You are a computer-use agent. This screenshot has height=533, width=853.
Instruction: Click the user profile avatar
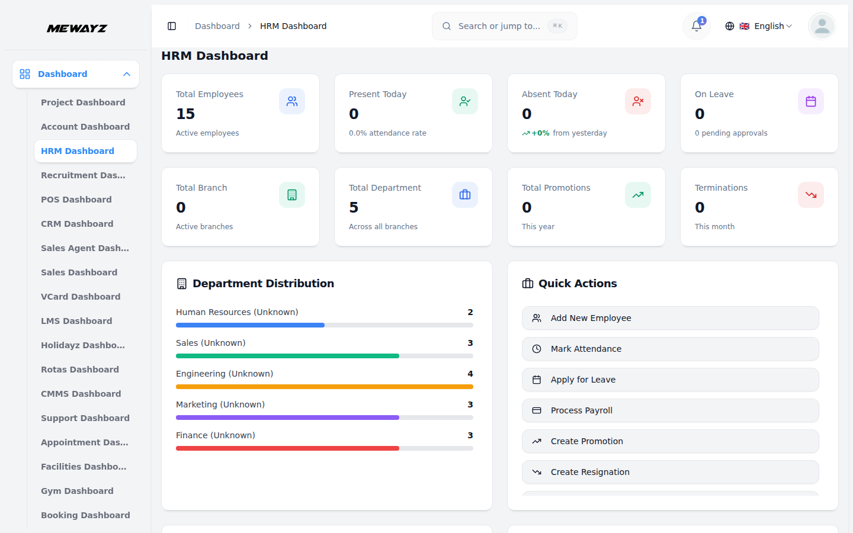(x=822, y=26)
